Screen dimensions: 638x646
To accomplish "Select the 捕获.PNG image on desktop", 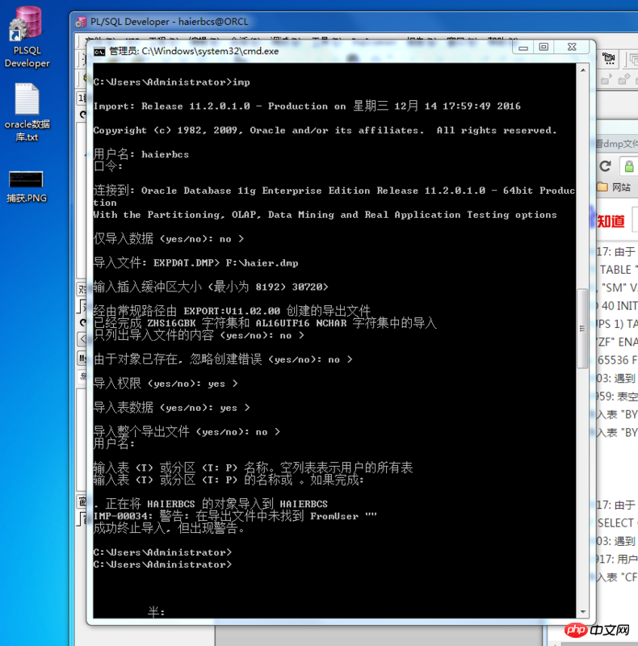I will pos(27,187).
